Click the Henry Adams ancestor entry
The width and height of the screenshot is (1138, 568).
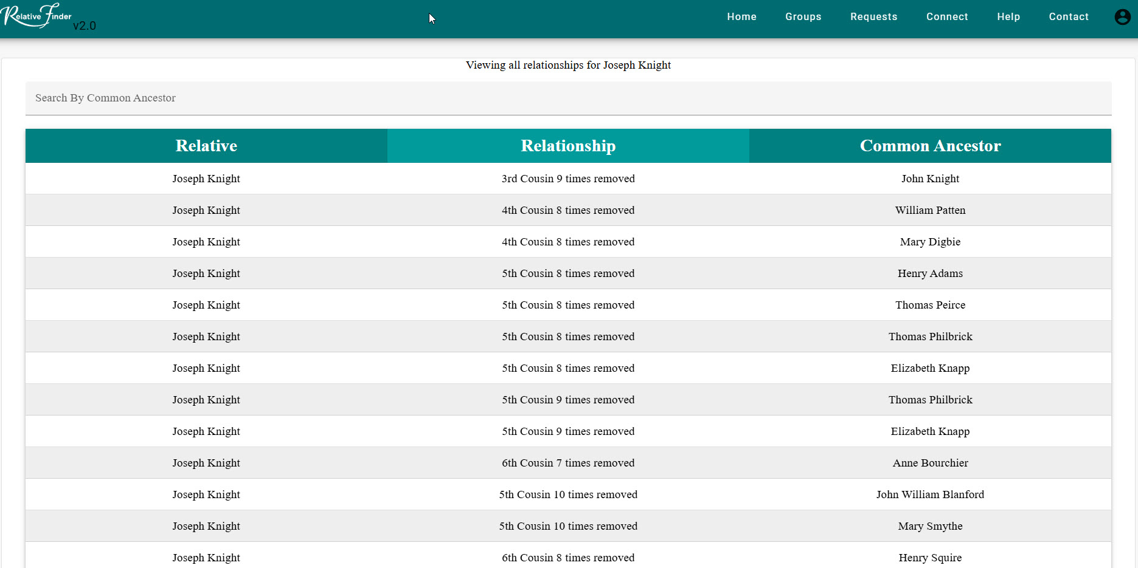(930, 273)
